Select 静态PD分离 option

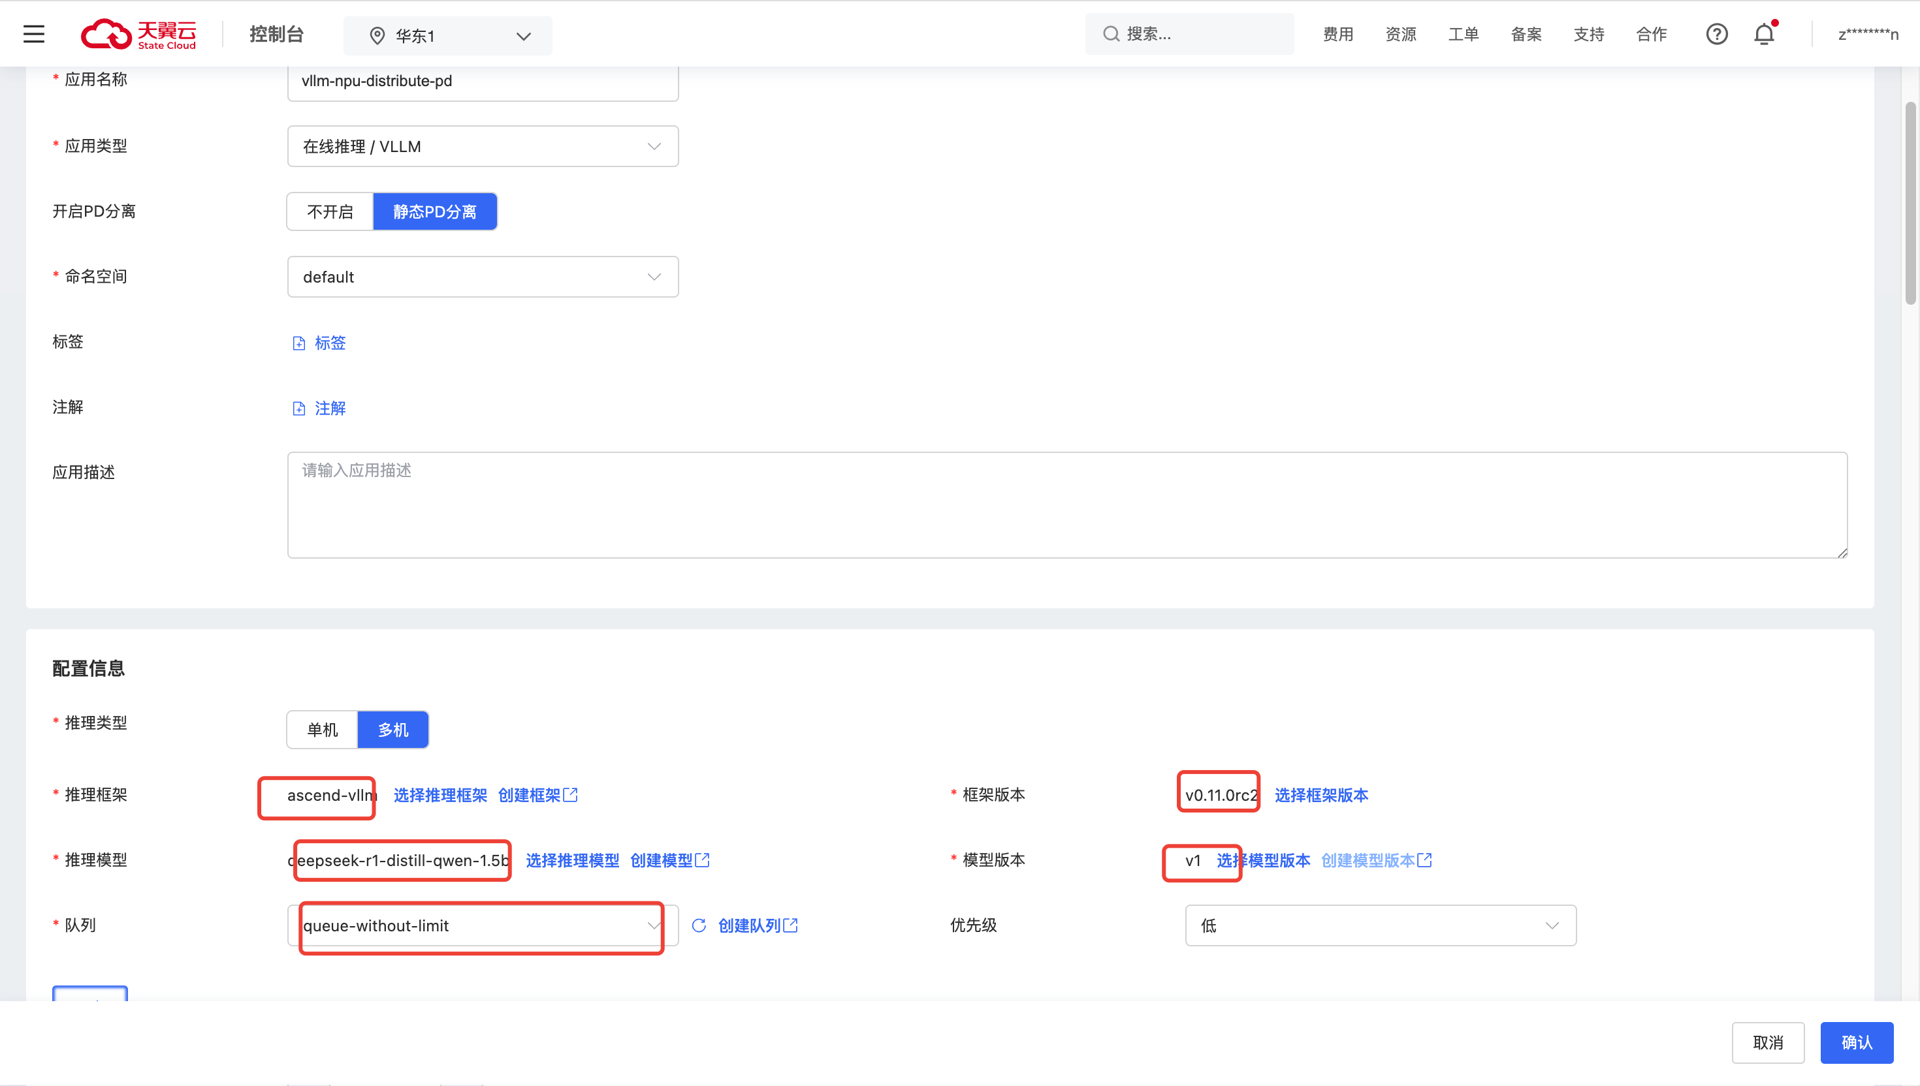(x=434, y=212)
